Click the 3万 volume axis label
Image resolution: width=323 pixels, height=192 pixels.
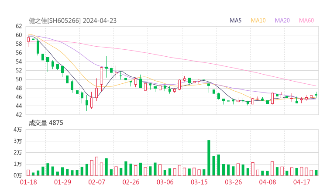coord(18,141)
